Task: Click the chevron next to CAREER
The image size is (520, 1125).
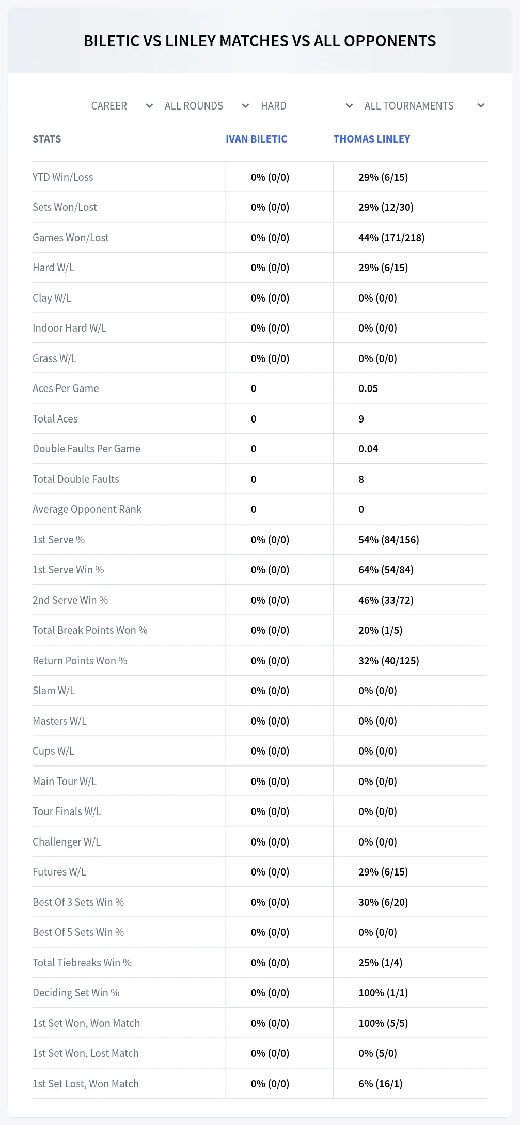Action: (149, 106)
